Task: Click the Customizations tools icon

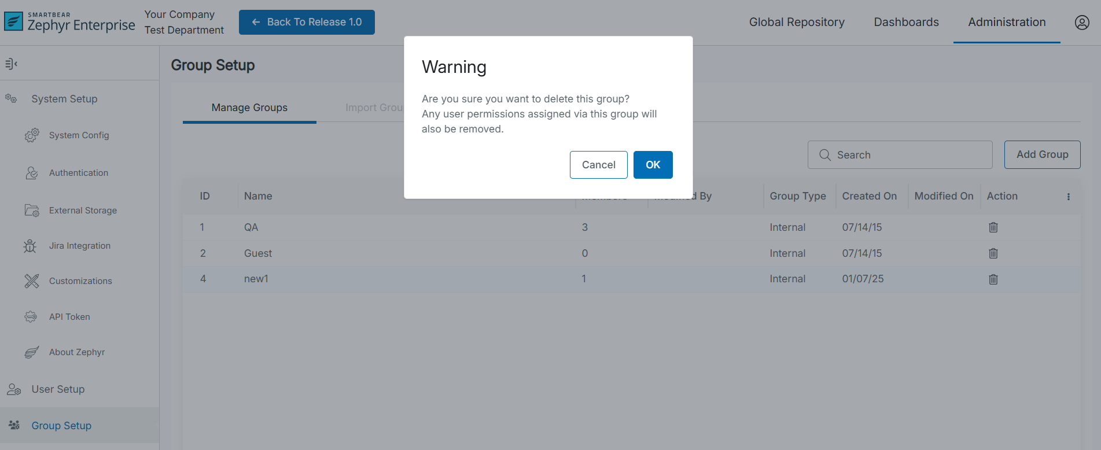Action: [x=31, y=281]
